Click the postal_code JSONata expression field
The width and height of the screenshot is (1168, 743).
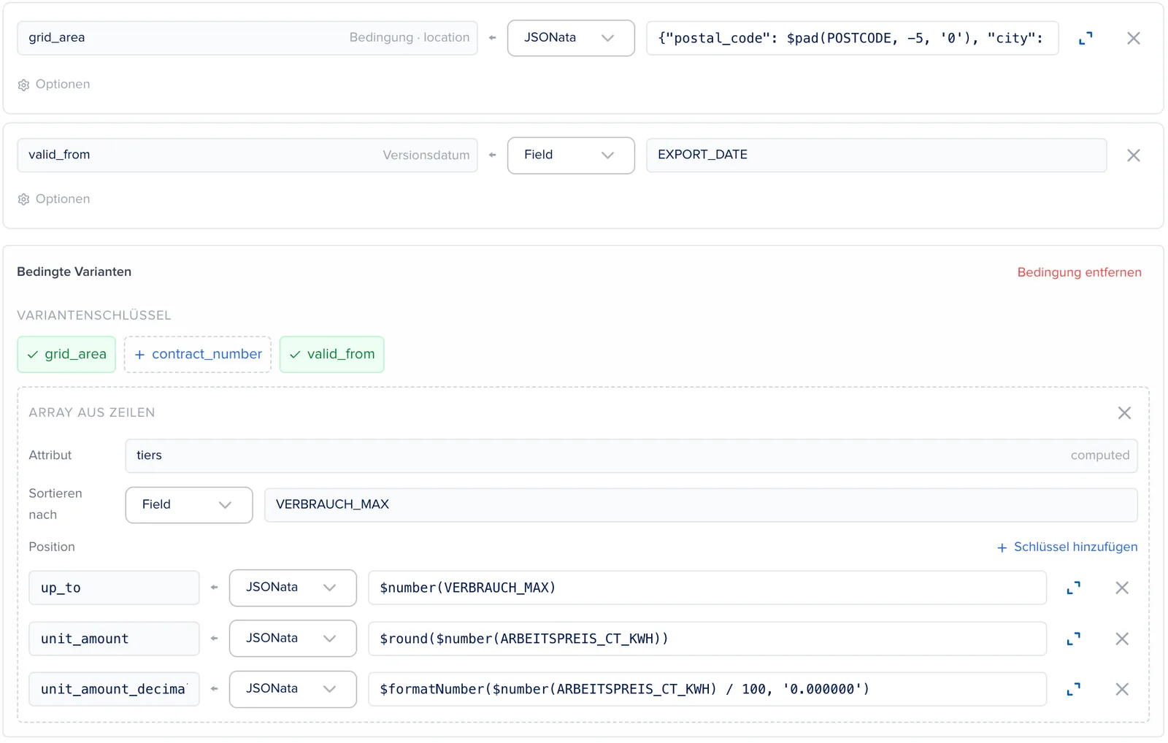tap(853, 38)
